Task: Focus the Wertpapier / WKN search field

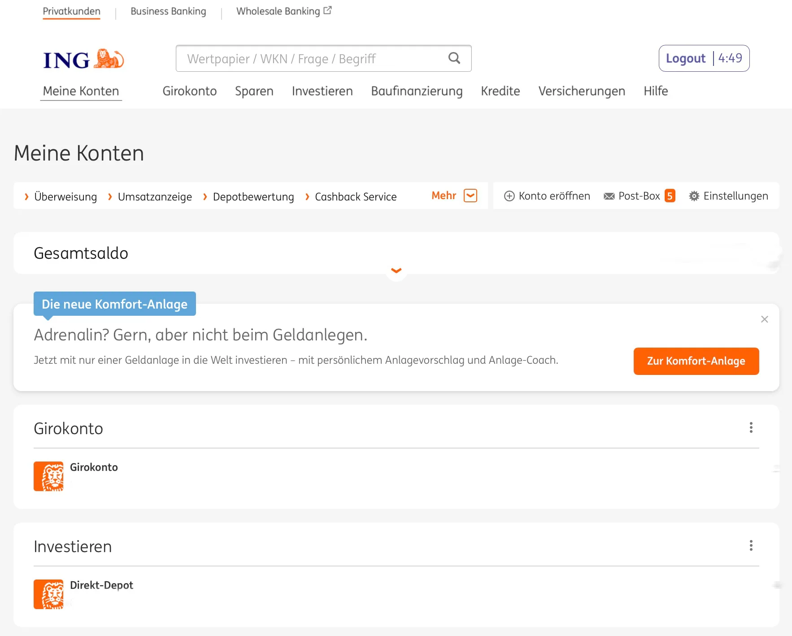Action: [323, 58]
